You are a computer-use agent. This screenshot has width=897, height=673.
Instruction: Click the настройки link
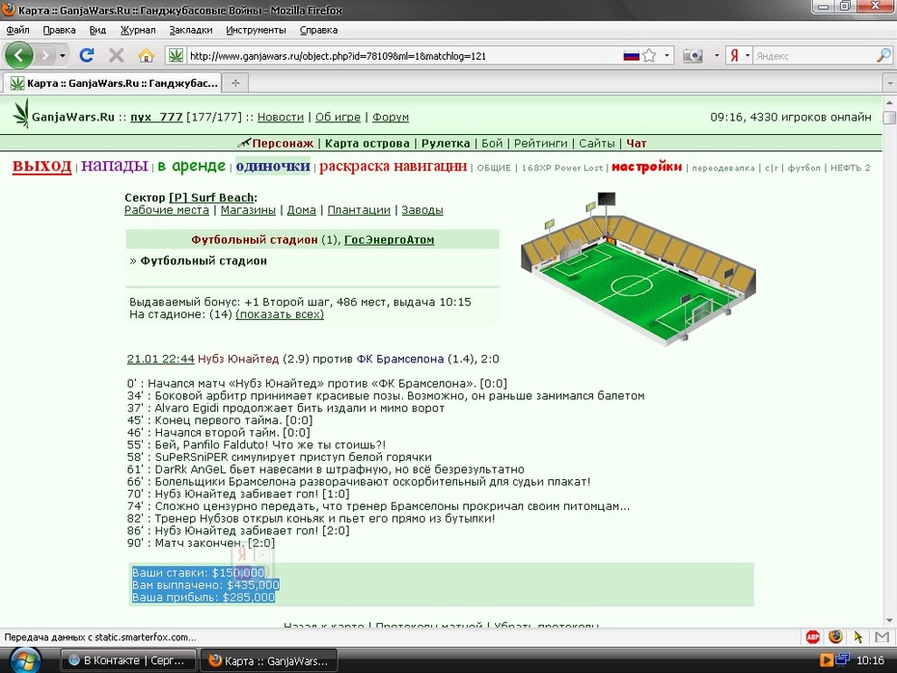pyautogui.click(x=646, y=167)
